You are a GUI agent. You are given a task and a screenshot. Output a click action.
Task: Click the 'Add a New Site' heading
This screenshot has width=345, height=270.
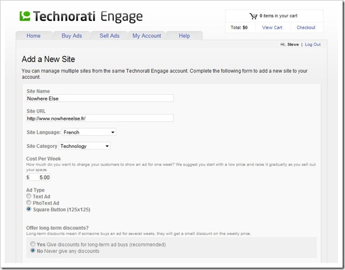[48, 59]
